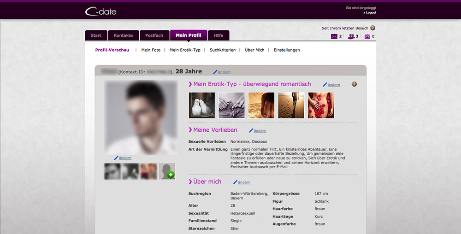Switch to the Kontakte tab
This screenshot has width=461, height=234.
click(x=123, y=35)
